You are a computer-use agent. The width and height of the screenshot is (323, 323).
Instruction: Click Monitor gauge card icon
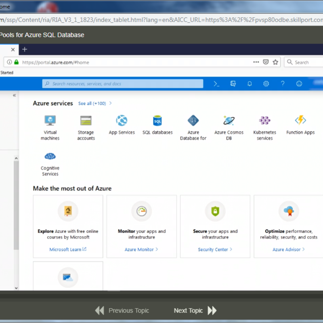tap(142, 211)
